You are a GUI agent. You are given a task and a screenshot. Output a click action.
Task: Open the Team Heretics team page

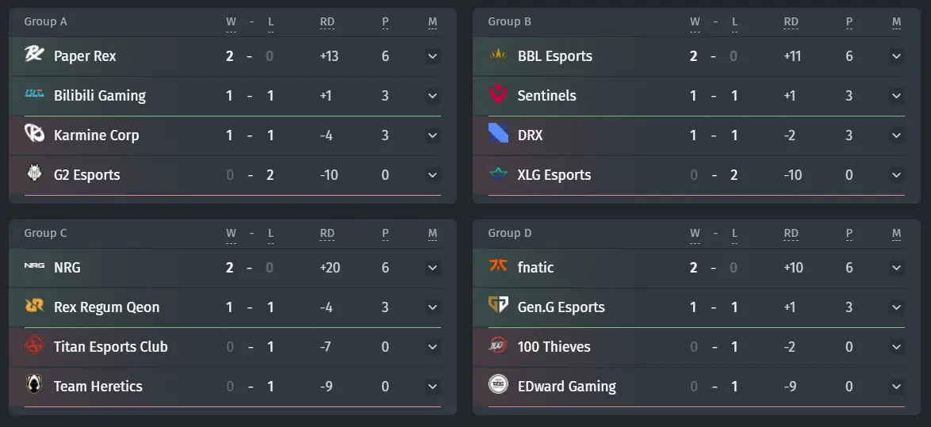(98, 387)
